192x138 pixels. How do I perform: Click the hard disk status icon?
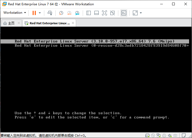pos(147,135)
